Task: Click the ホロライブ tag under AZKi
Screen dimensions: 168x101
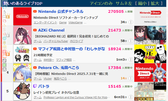Action: click(x=76, y=41)
